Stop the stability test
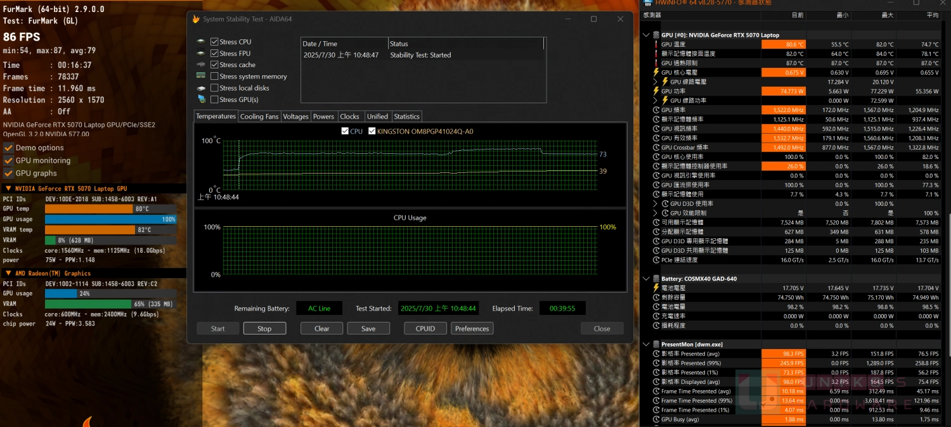Image resolution: width=951 pixels, height=427 pixels. pyautogui.click(x=264, y=328)
